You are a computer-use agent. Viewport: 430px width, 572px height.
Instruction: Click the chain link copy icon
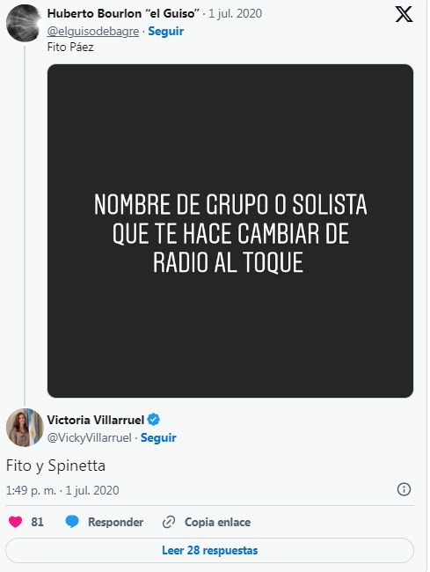169,522
